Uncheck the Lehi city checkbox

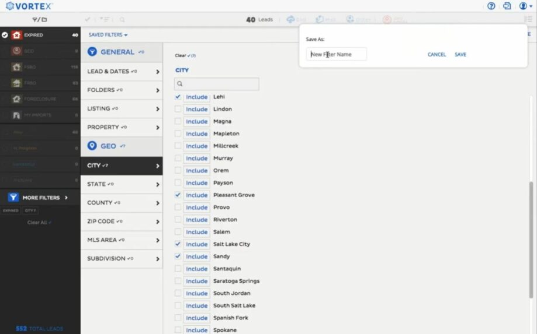coord(178,97)
